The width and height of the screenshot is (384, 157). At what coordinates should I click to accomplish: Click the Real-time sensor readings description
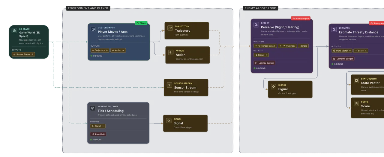point(186,92)
